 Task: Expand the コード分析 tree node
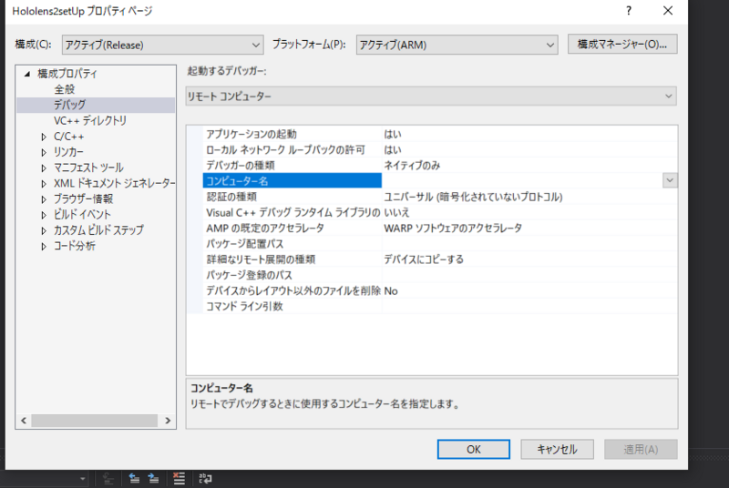coord(44,247)
